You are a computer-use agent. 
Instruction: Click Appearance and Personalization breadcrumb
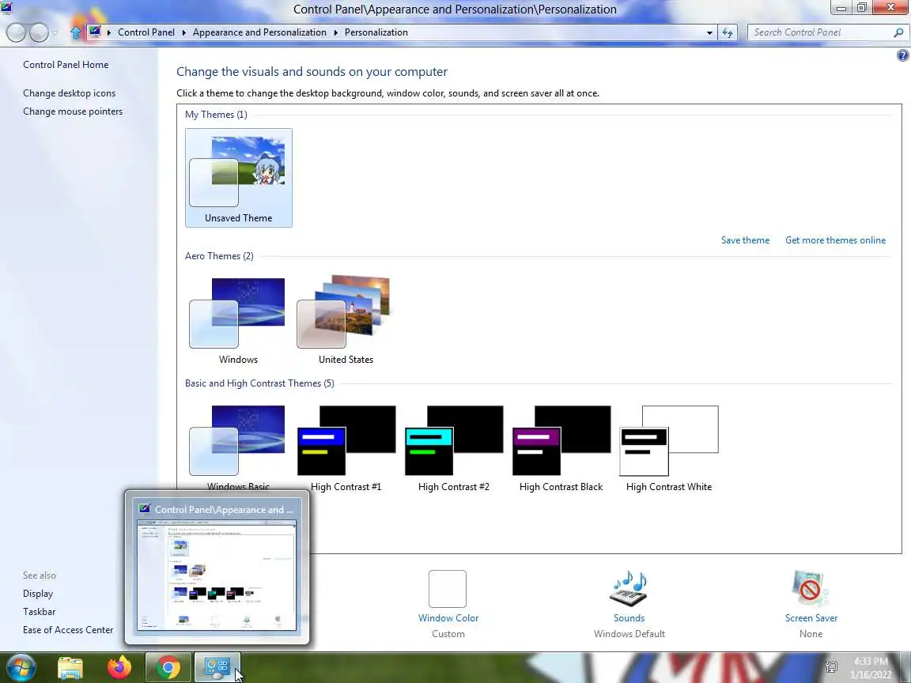coord(259,32)
